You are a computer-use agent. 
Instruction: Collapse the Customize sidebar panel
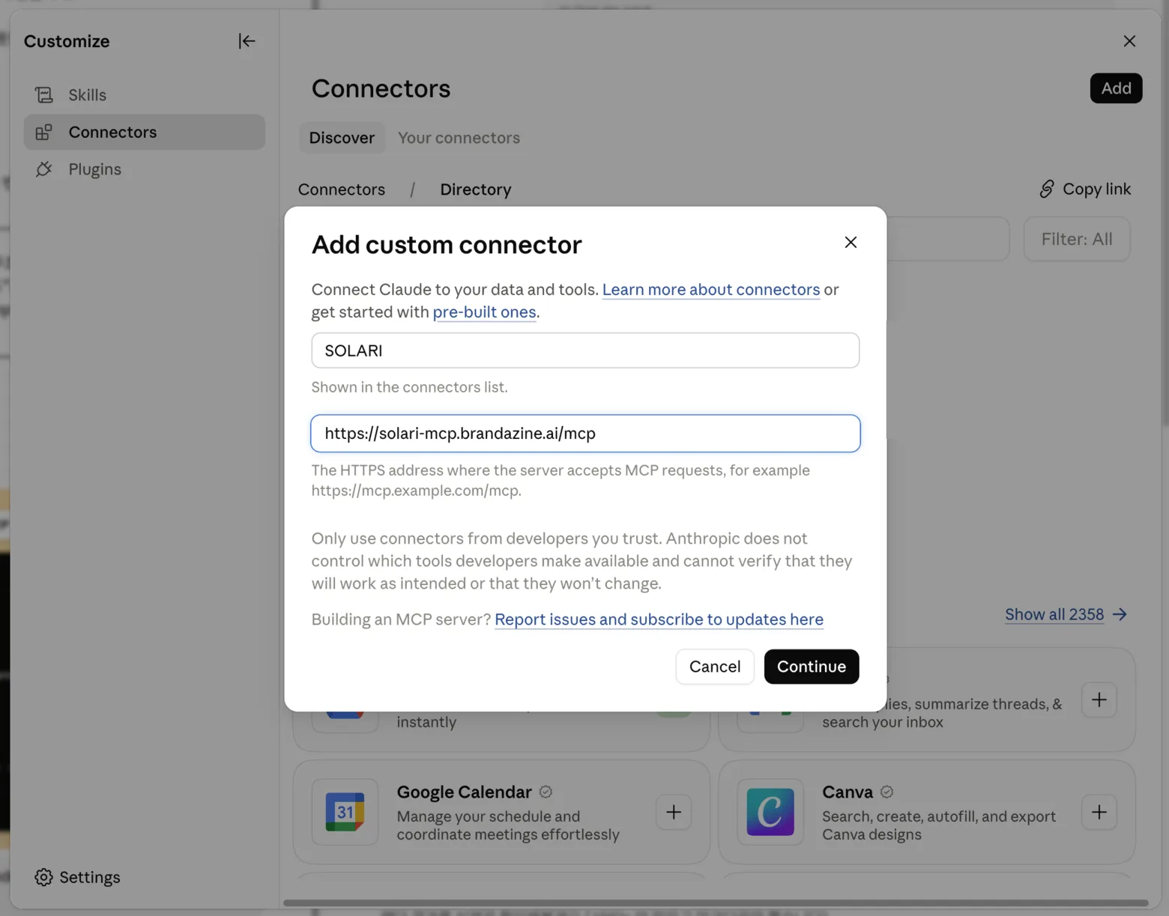(247, 41)
